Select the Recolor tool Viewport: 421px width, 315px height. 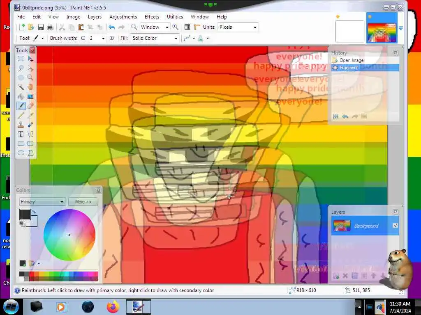tap(30, 125)
